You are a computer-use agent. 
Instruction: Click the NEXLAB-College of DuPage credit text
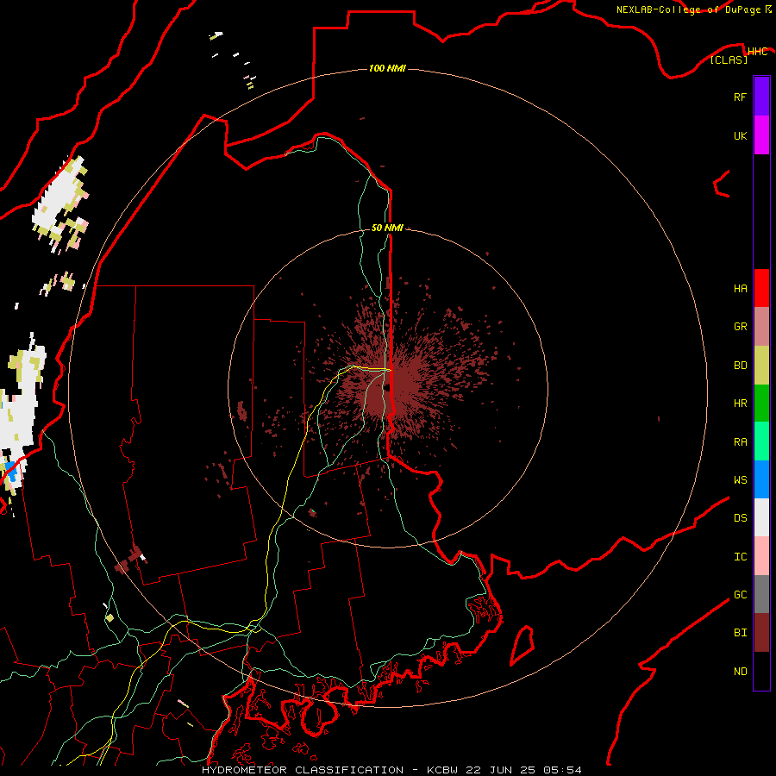[x=688, y=9]
